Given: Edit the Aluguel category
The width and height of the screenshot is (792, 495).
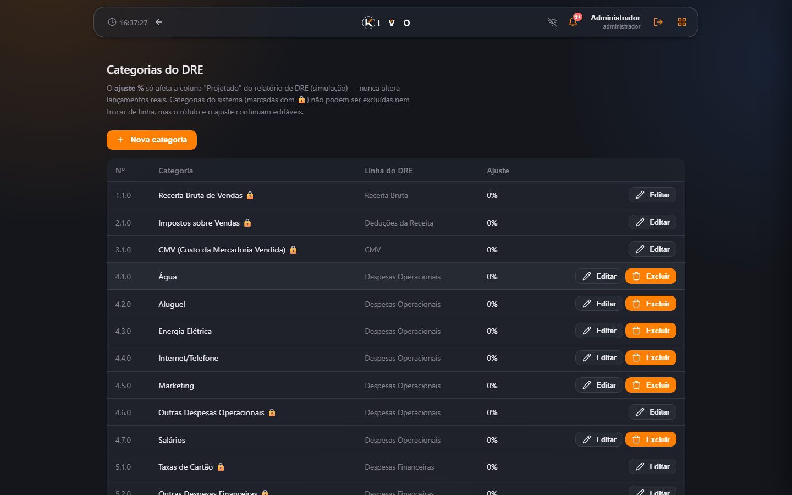Looking at the screenshot, I should [x=599, y=304].
